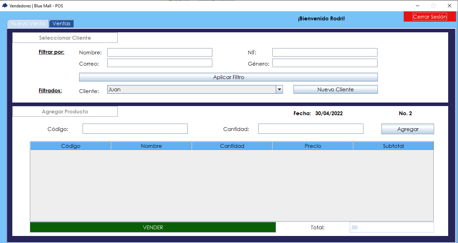Click the Blue Mall app icon in title bar
The width and height of the screenshot is (458, 243).
5,6
